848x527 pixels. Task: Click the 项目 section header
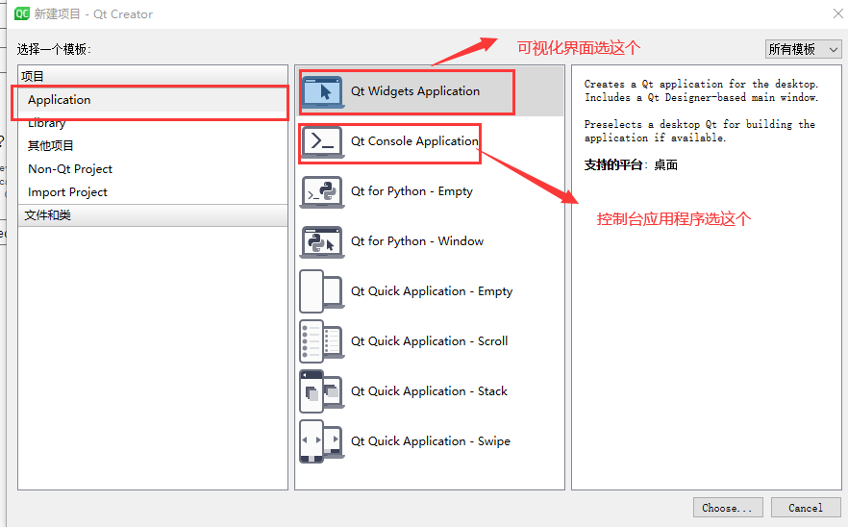coord(153,76)
